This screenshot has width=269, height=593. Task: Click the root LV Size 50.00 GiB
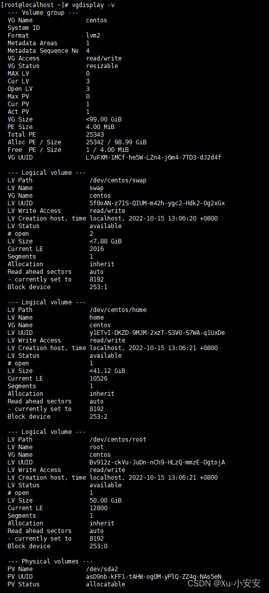106,501
